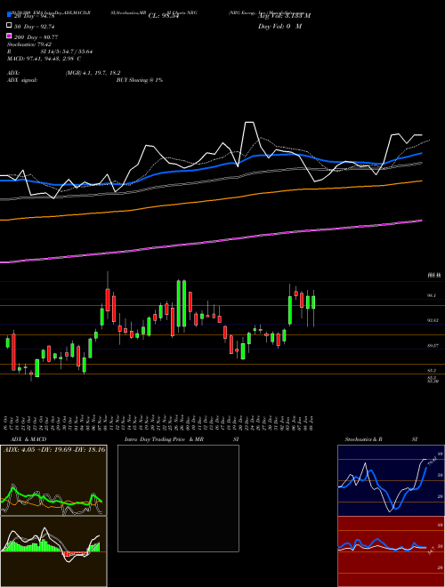Click the 'ADX & MACD' panel title
This screenshot has width=445, height=587.
[x=28, y=439]
